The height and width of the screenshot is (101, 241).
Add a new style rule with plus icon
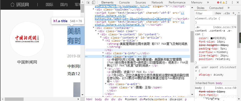click(234, 13)
